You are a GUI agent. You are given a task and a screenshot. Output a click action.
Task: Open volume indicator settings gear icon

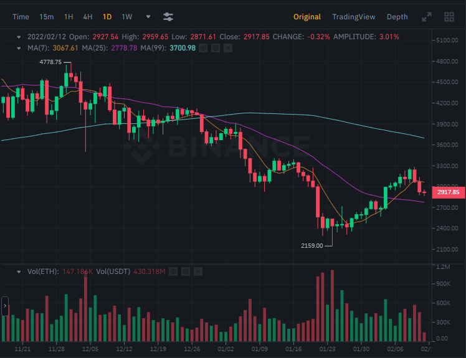[186, 271]
